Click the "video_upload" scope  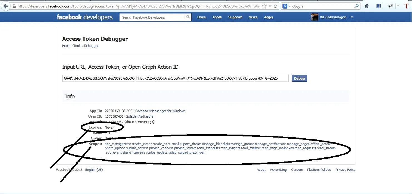pyautogui.click(x=178, y=152)
